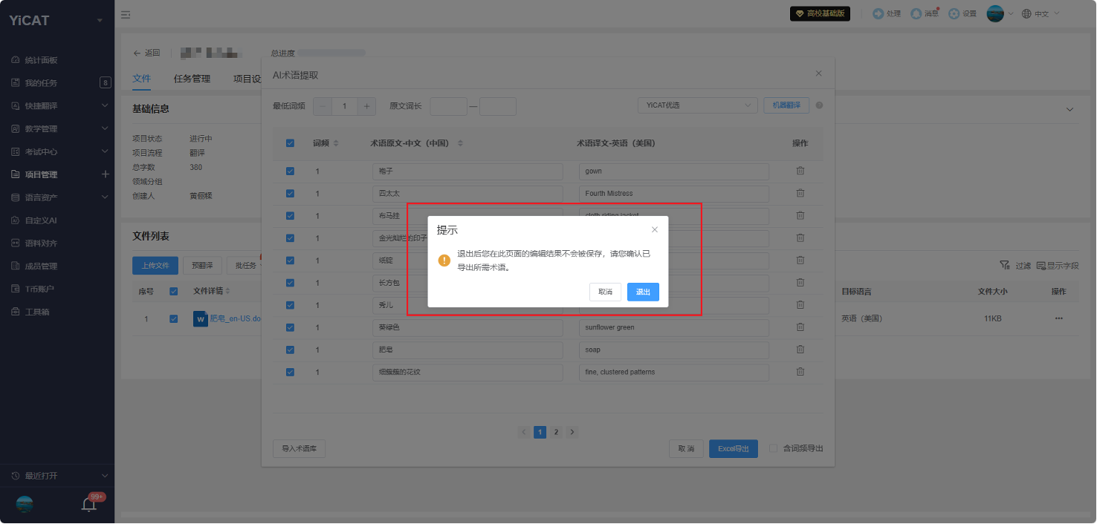Image resolution: width=1097 pixels, height=524 pixels.
Task: Toggle the select-all checkbox in terms table
Action: 290,143
